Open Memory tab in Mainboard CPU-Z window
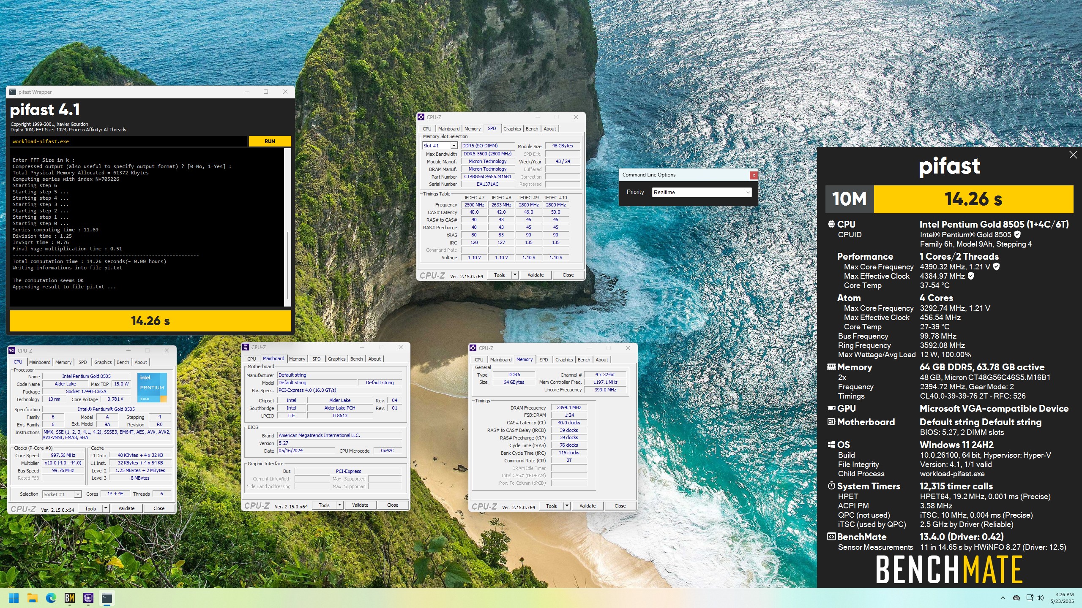 [x=297, y=359]
